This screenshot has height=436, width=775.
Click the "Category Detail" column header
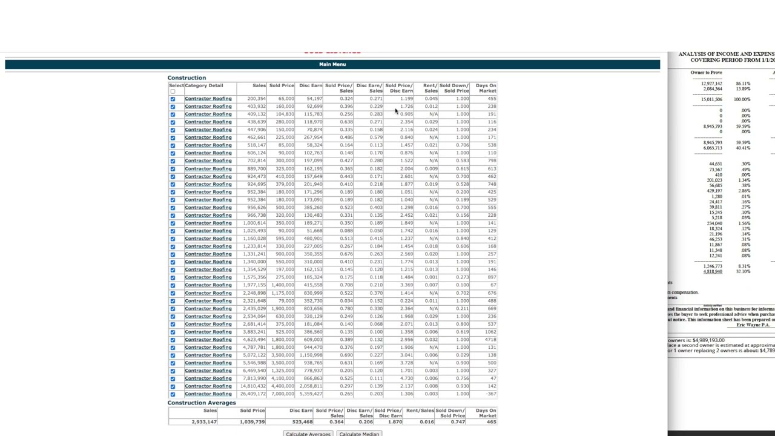(x=204, y=85)
